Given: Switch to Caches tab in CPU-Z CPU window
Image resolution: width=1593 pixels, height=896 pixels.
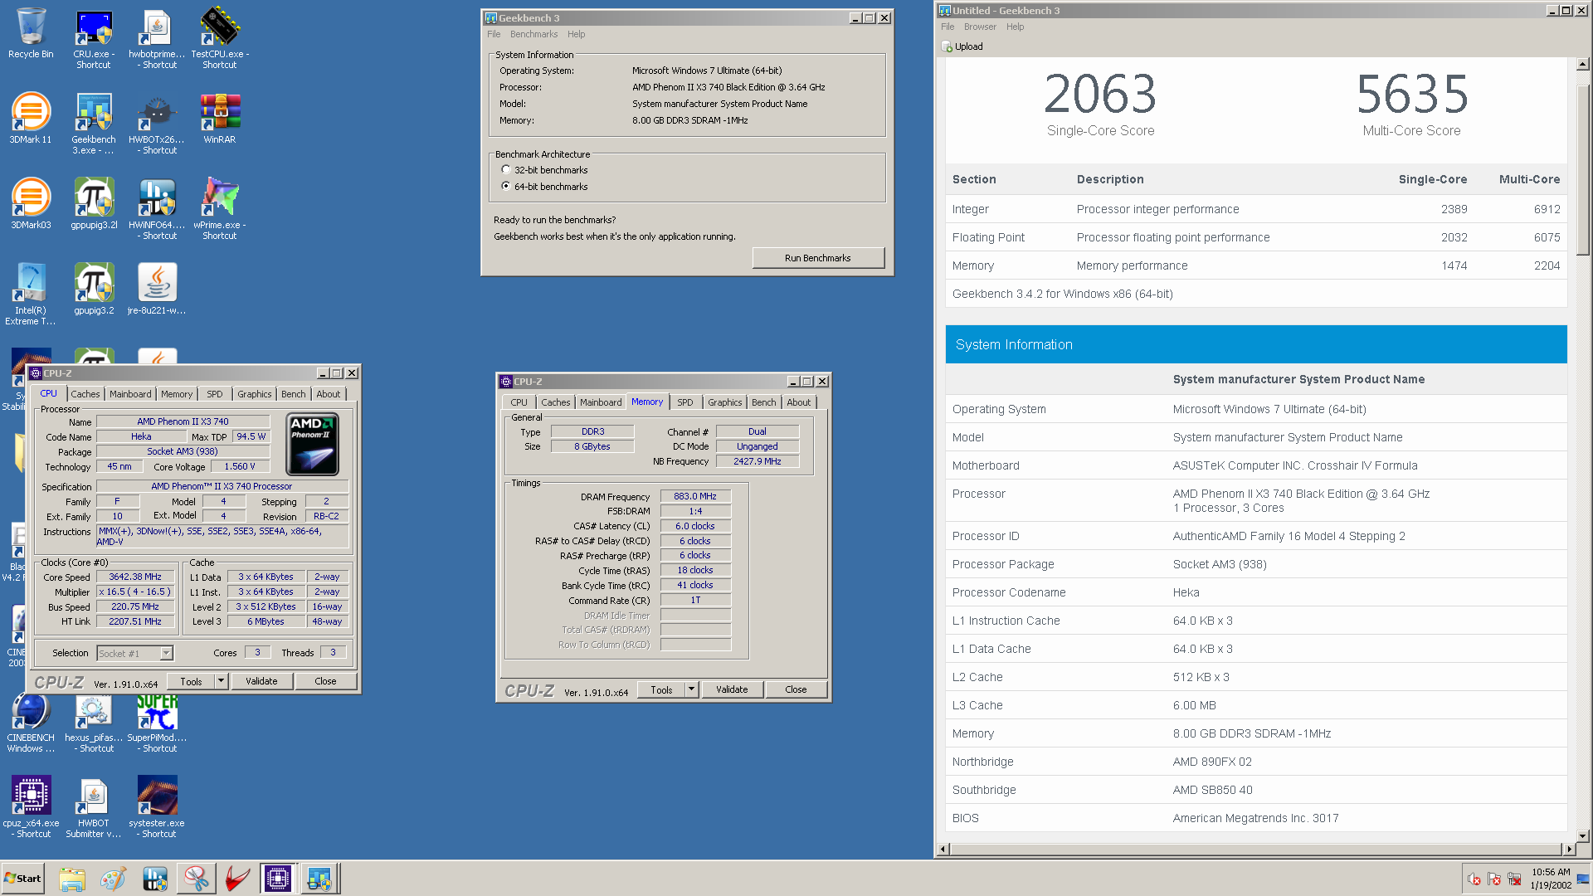Looking at the screenshot, I should click(85, 394).
